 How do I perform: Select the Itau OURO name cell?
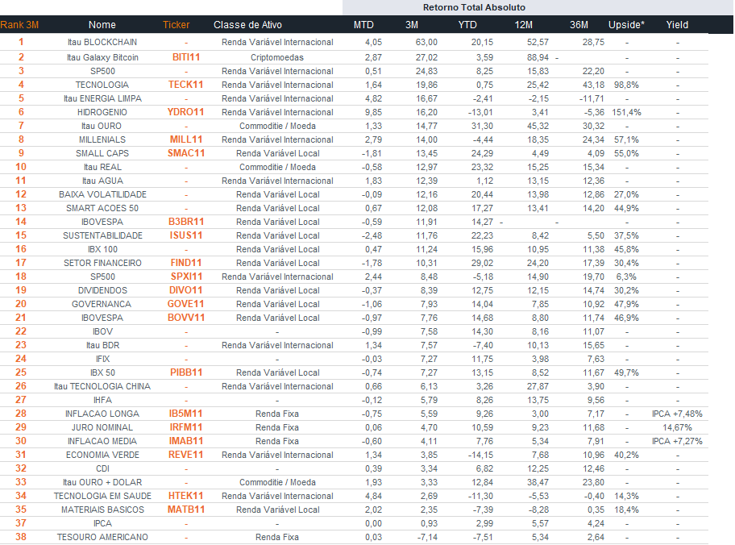(102, 126)
